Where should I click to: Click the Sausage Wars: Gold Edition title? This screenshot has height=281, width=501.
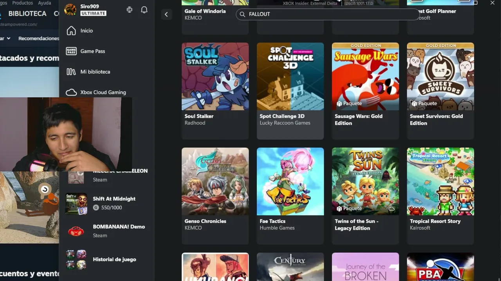(359, 120)
